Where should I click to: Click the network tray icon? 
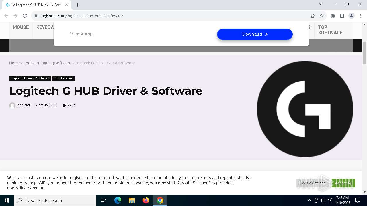(323, 200)
